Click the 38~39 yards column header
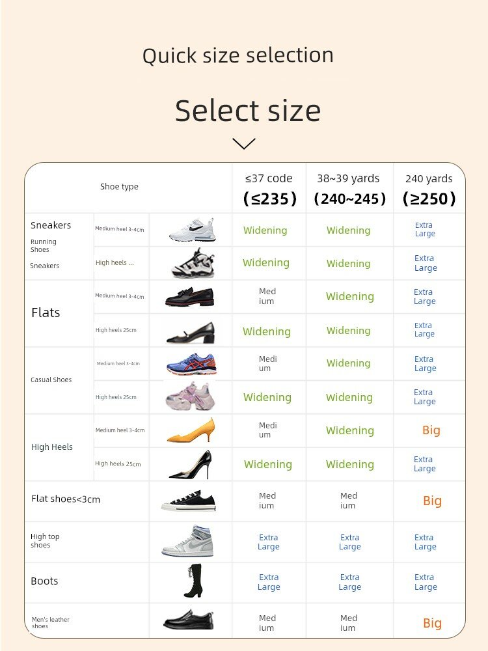Image resolution: width=488 pixels, height=651 pixels. (x=349, y=189)
